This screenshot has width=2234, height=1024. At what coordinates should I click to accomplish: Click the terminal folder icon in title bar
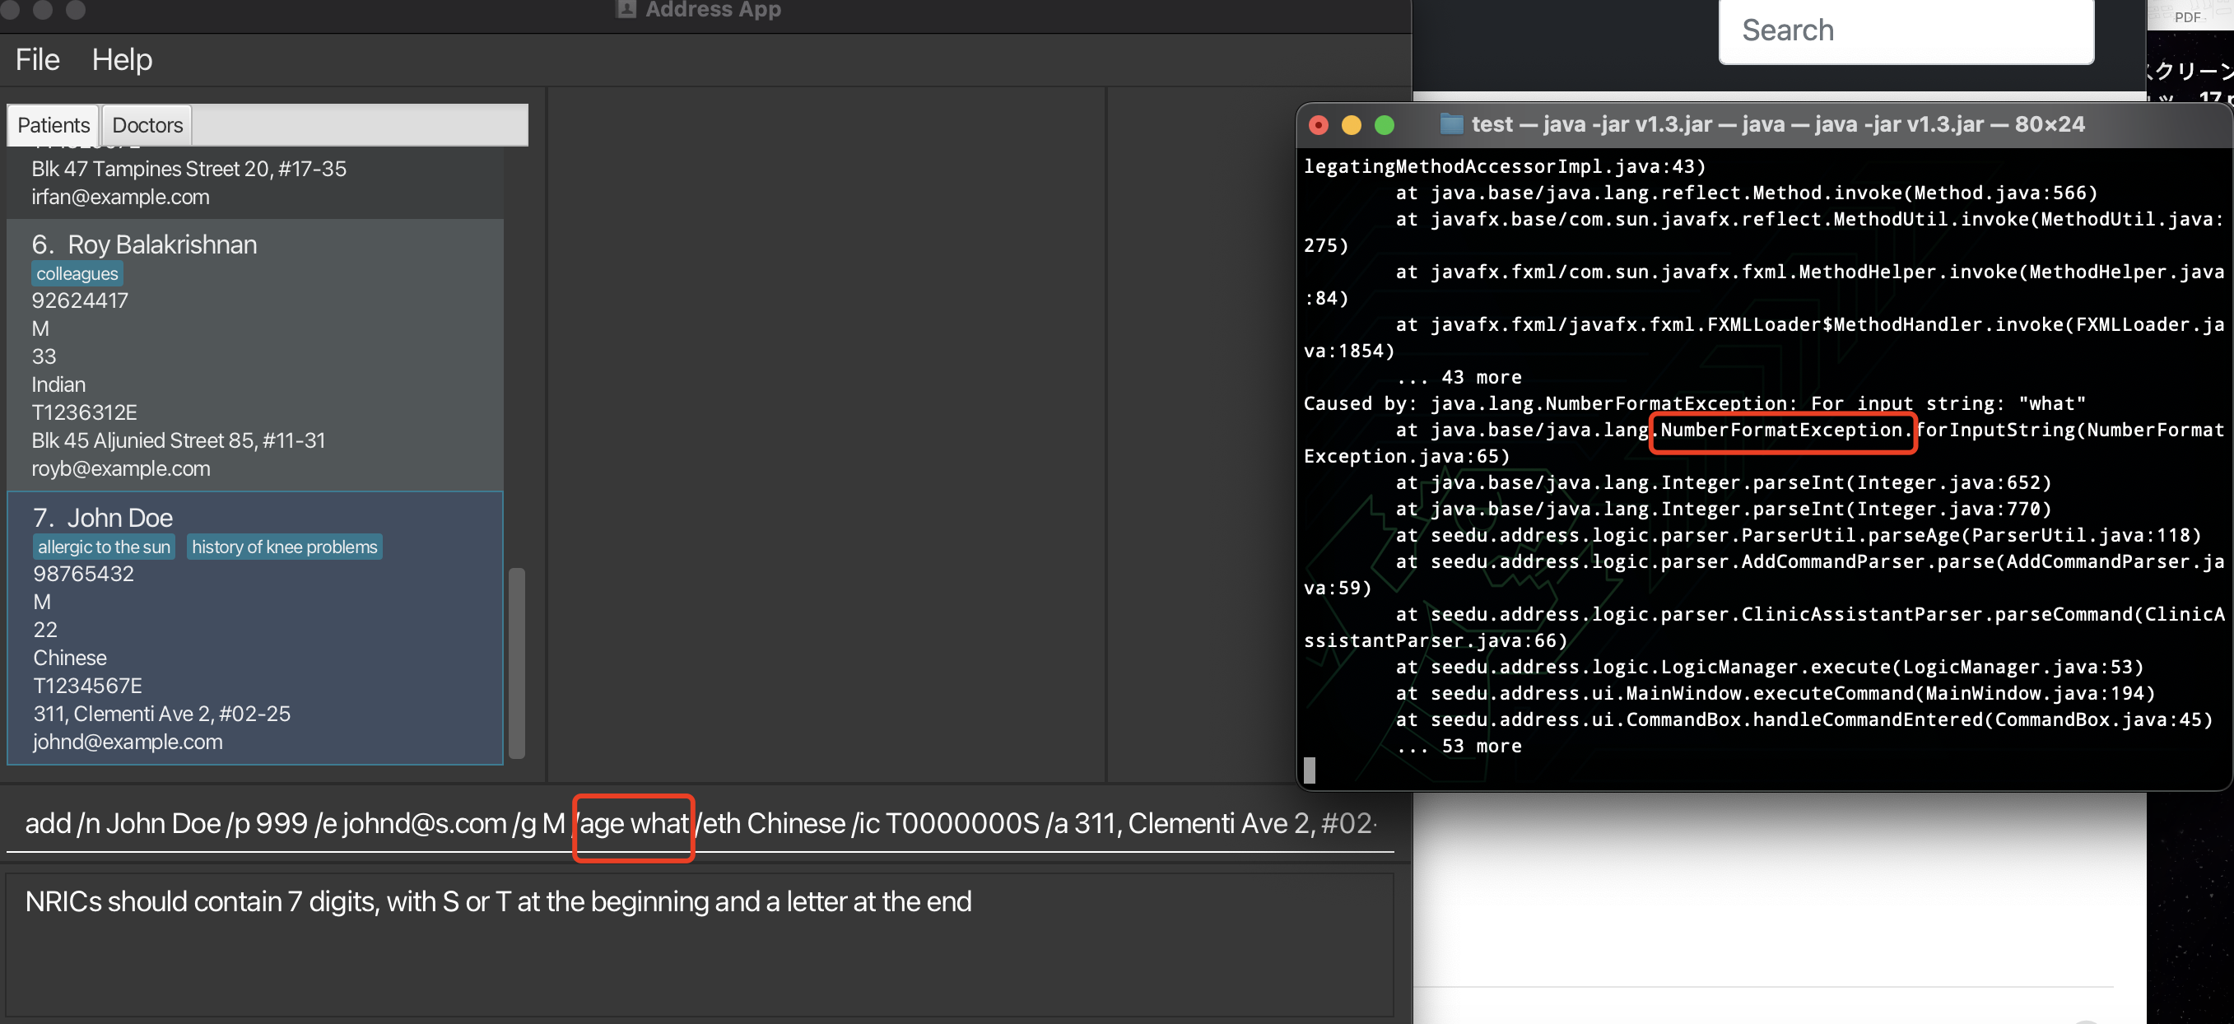[1451, 124]
